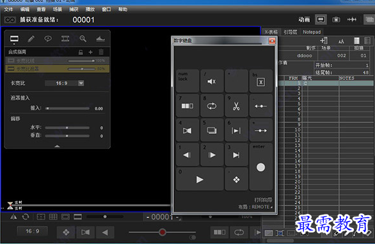
Task: Toggle loop with keypad 8 key
Action: [x=212, y=106]
